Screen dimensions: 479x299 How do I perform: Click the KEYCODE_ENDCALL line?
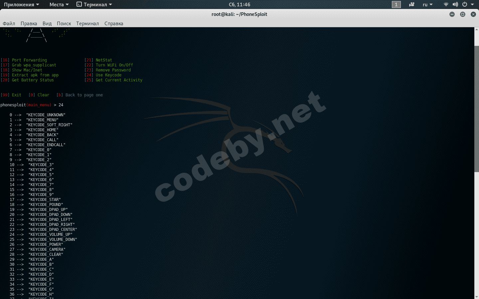click(x=38, y=145)
